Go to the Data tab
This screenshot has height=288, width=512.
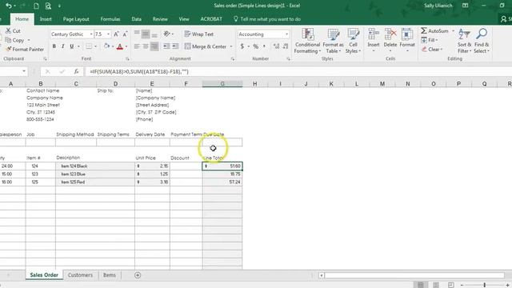tap(136, 19)
